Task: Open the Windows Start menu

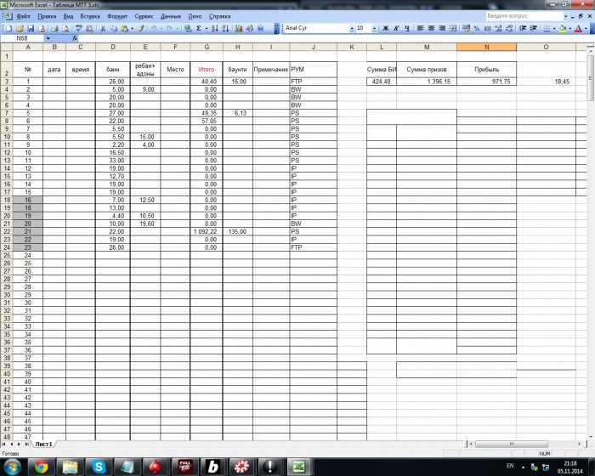Action: [x=13, y=467]
